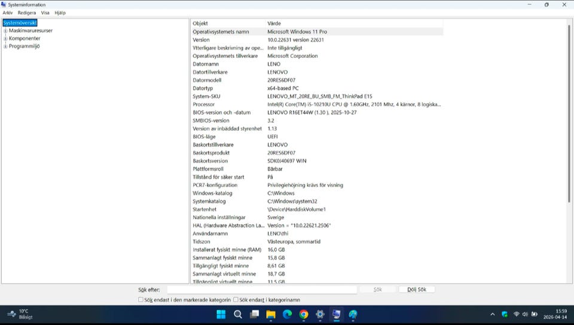Focus the 'Sök efter' search field
The image size is (574, 325).
click(262, 290)
